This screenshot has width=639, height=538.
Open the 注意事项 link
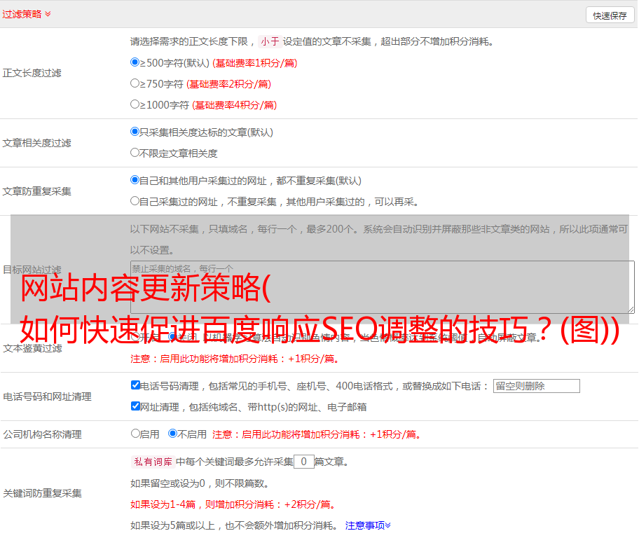pos(364,525)
